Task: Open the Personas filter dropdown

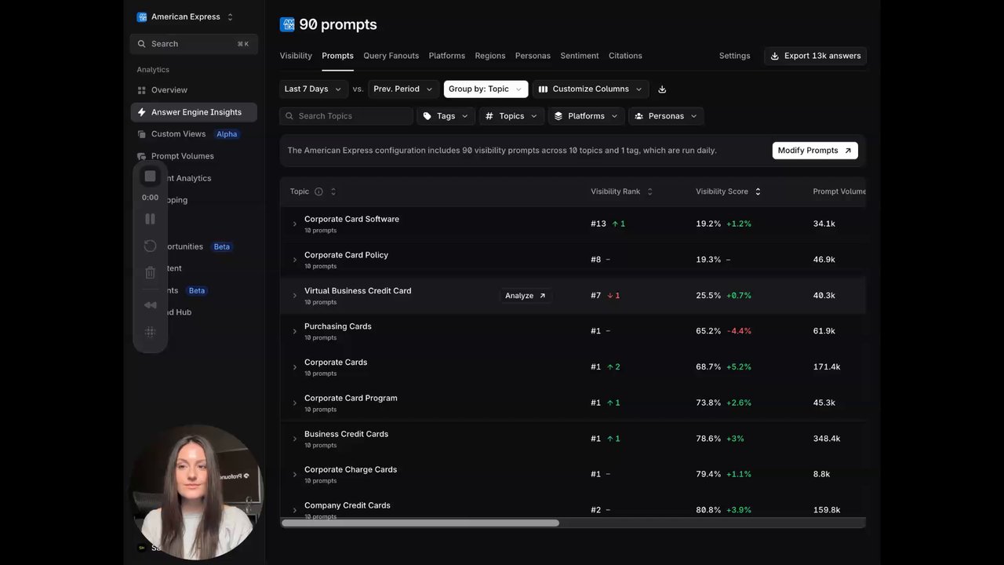Action: point(666,116)
